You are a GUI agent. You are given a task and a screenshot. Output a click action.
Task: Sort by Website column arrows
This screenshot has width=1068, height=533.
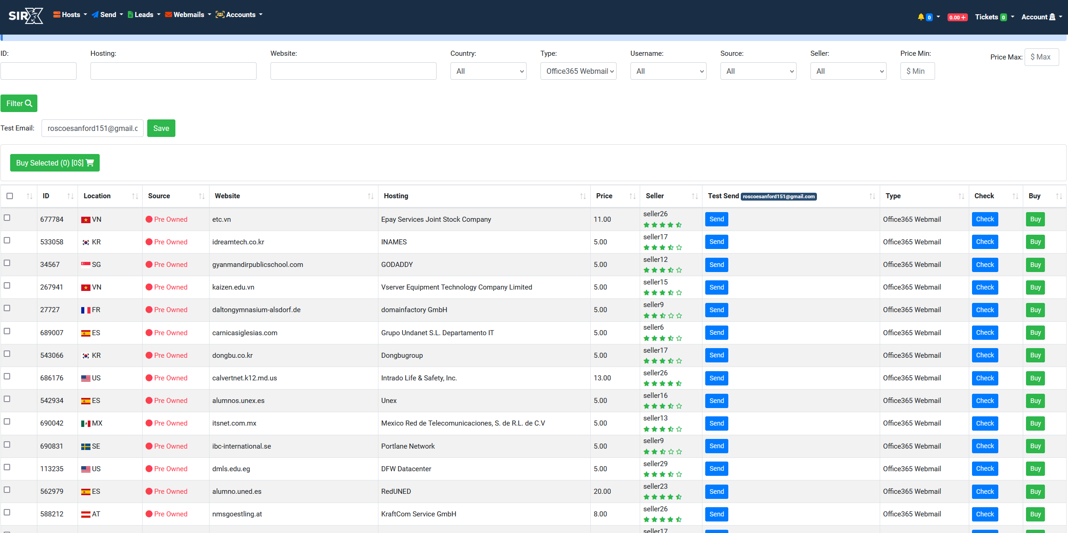pyautogui.click(x=371, y=196)
